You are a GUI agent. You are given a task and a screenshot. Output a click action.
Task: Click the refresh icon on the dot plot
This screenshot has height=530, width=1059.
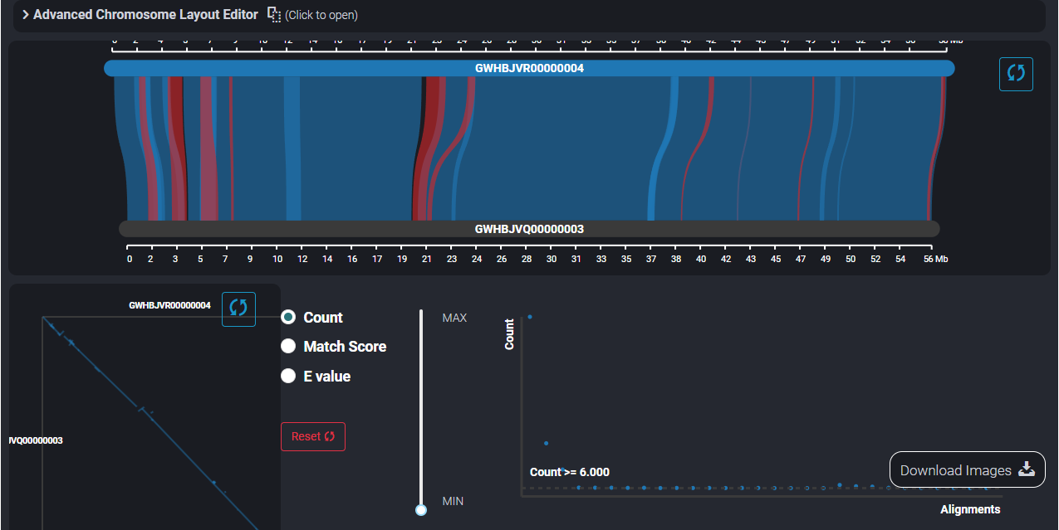(x=238, y=309)
